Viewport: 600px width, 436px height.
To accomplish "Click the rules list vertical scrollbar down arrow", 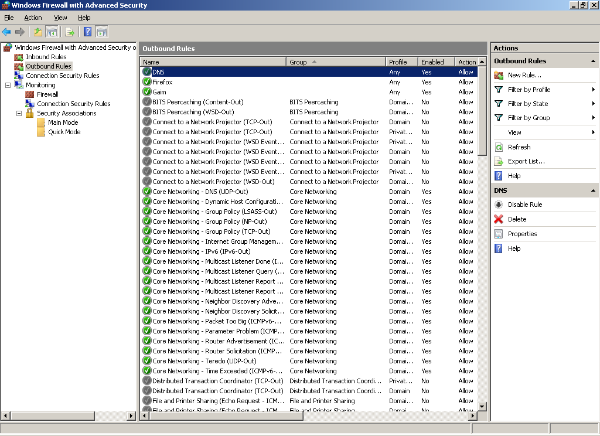I will tap(482, 407).
